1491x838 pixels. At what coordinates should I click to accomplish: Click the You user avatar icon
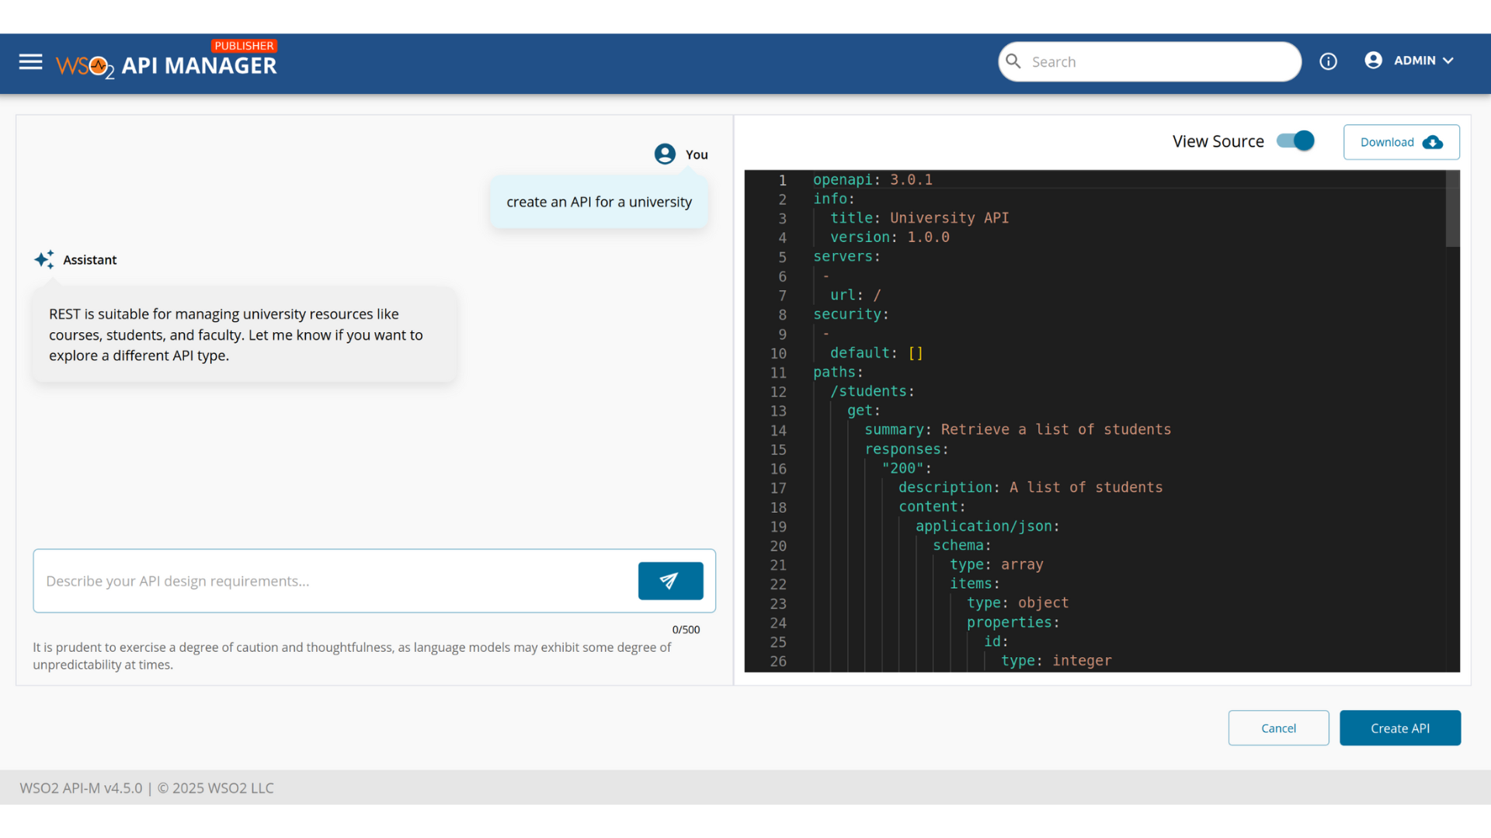pos(665,154)
